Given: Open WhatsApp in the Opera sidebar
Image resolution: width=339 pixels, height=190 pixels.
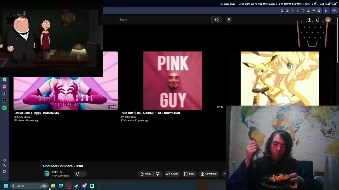Looking at the screenshot, I should [x=4, y=79].
